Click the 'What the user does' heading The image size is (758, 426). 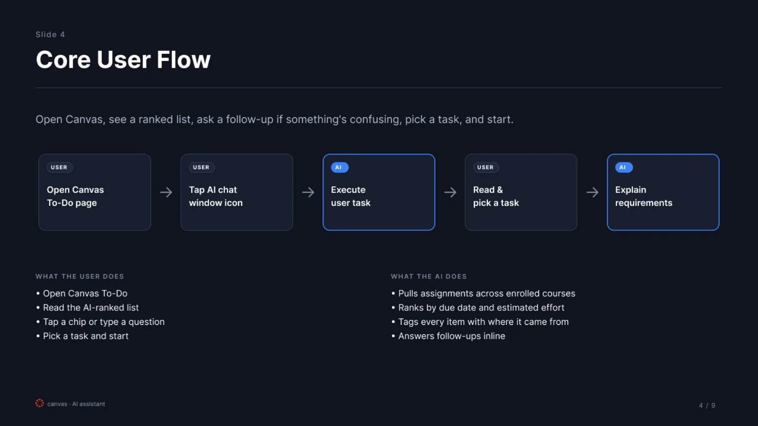click(x=80, y=277)
